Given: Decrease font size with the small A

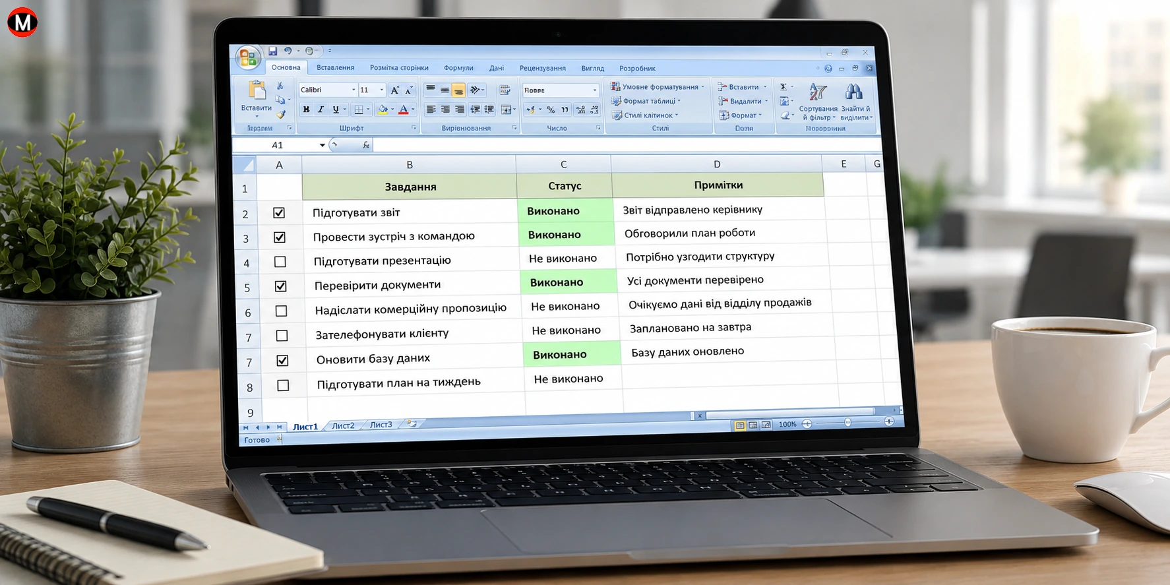Looking at the screenshot, I should (408, 90).
